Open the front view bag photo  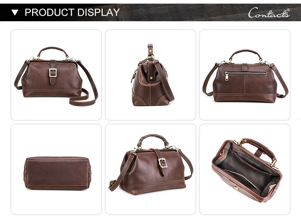tap(56, 75)
